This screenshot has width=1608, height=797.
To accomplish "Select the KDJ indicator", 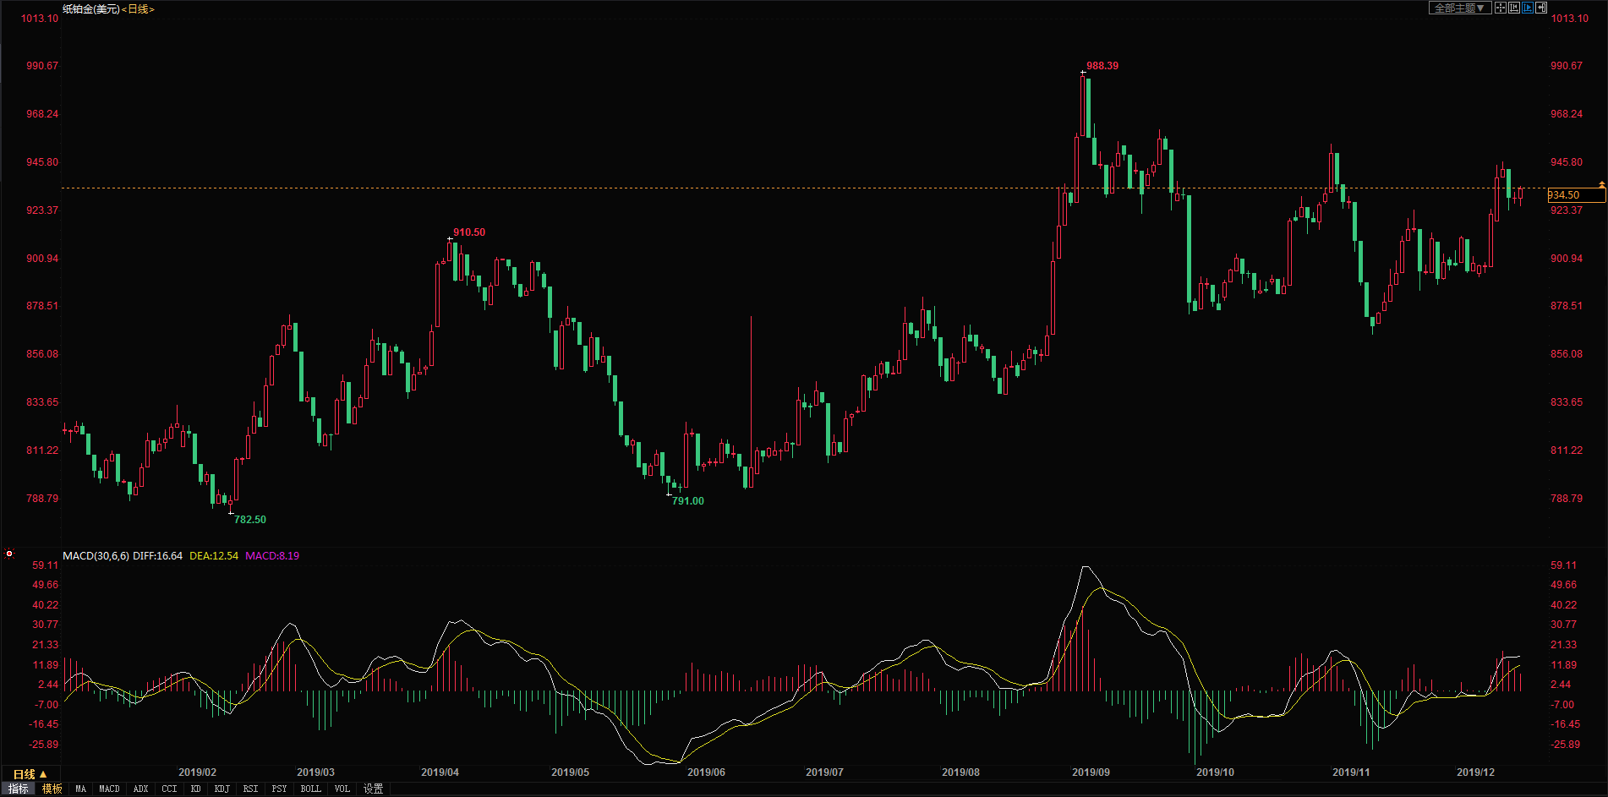I will click(222, 789).
